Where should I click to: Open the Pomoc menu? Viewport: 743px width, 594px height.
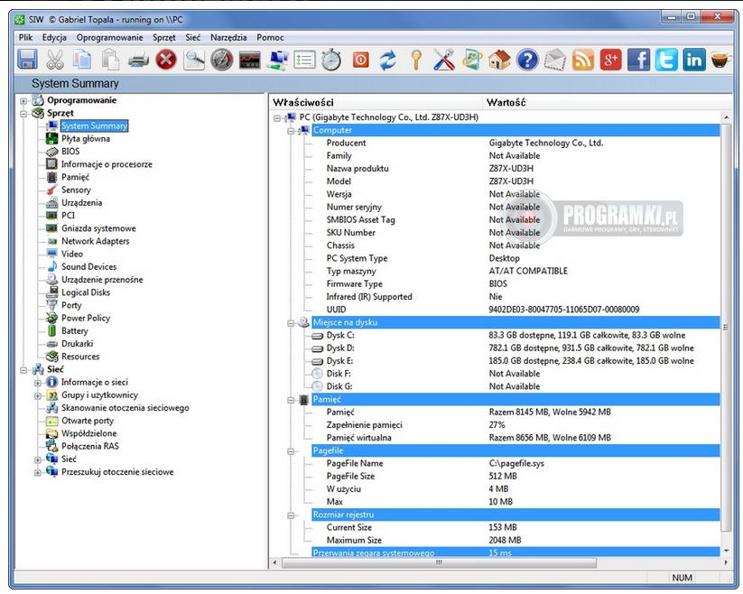point(270,37)
